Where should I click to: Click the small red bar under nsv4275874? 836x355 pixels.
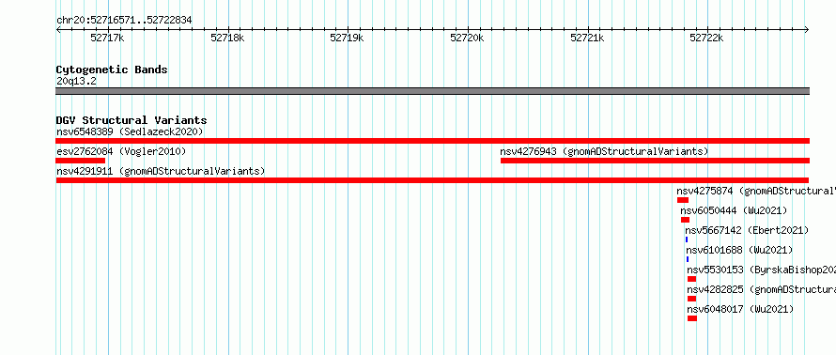(683, 200)
